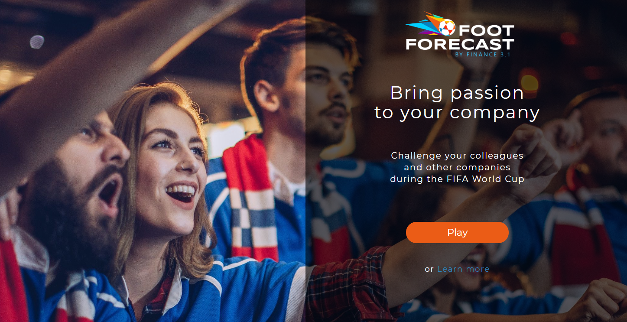Start the game with the Play button
The image size is (627, 322).
point(457,232)
